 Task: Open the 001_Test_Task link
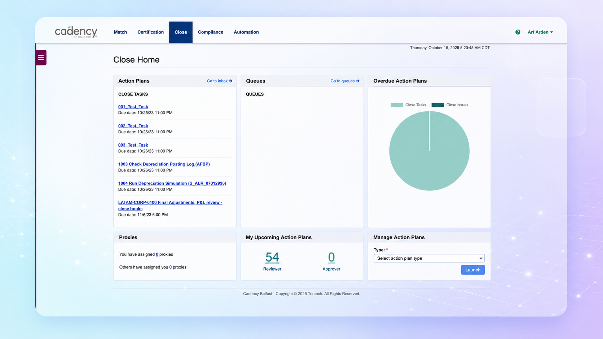point(133,107)
